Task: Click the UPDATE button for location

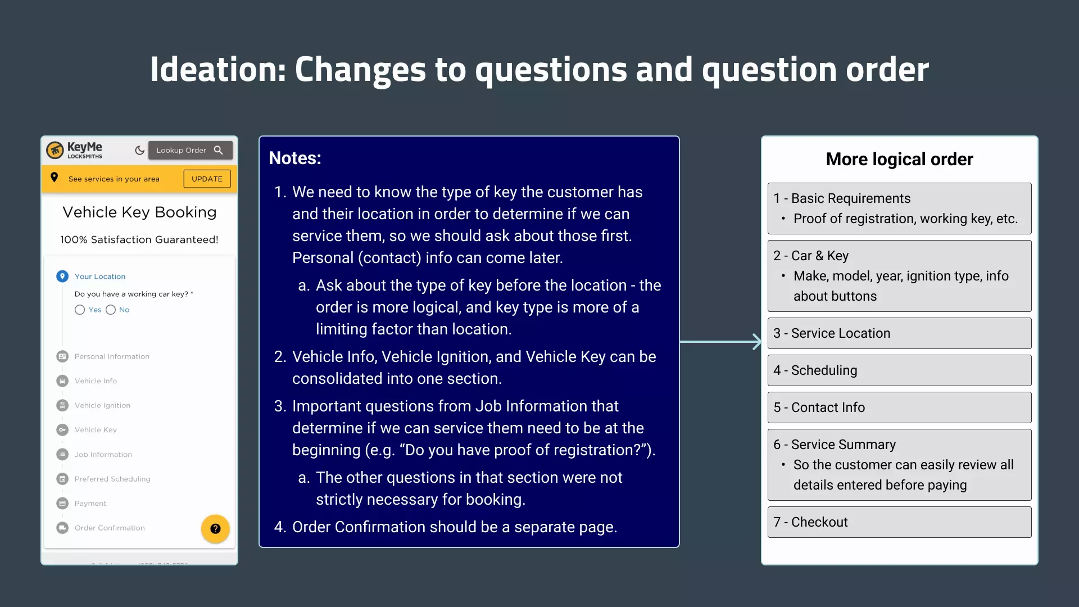Action: [x=206, y=179]
